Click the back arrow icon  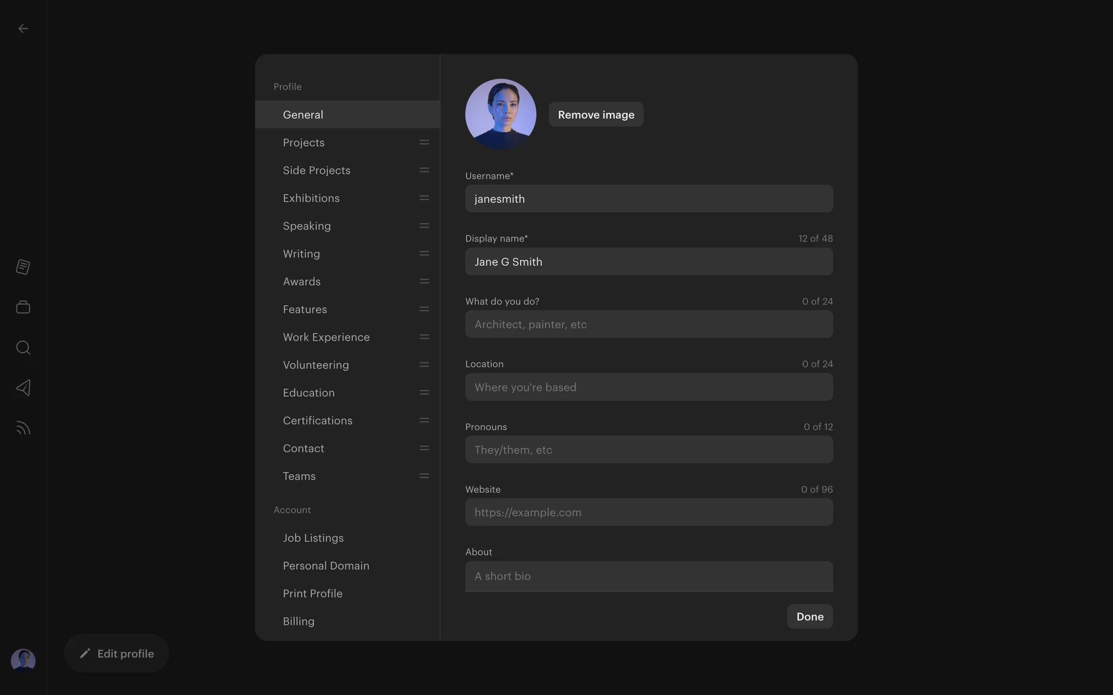coord(23,28)
